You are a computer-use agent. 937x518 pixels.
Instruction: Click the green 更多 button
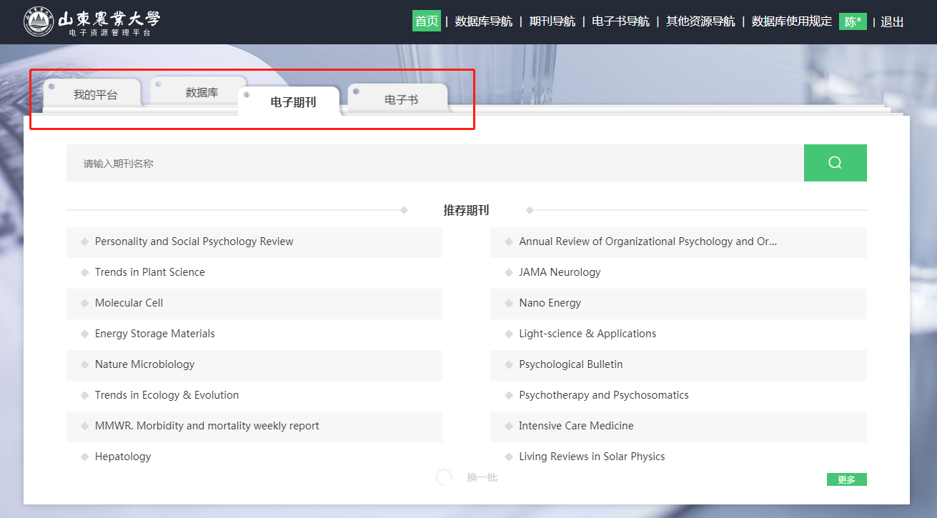point(846,479)
